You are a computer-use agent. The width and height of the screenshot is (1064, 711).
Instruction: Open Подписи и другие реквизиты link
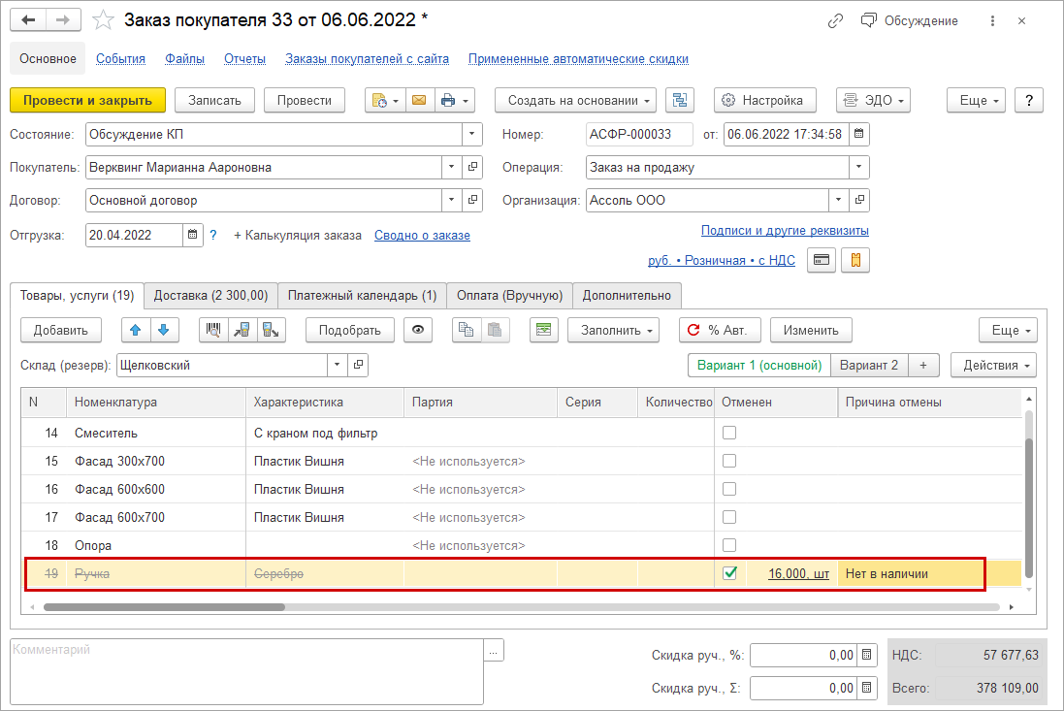[x=785, y=231]
